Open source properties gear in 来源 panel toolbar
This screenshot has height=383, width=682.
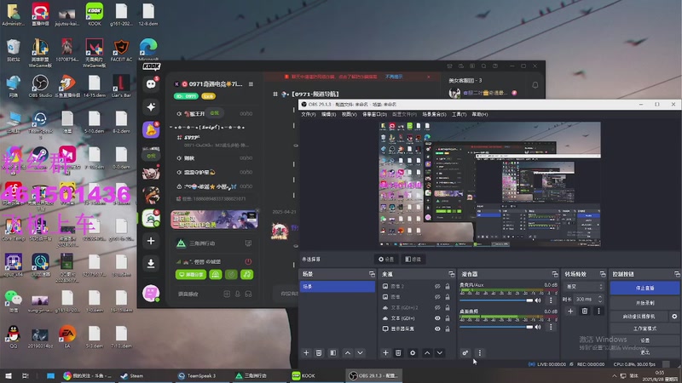coord(413,353)
